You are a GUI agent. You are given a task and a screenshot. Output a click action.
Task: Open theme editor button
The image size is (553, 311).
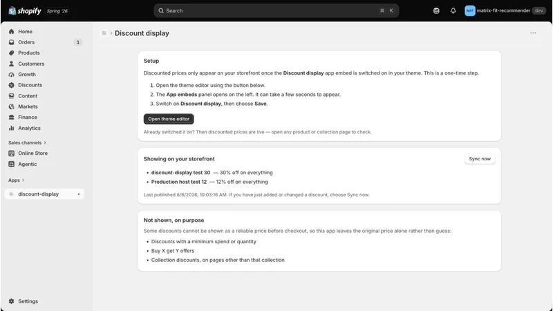(169, 119)
